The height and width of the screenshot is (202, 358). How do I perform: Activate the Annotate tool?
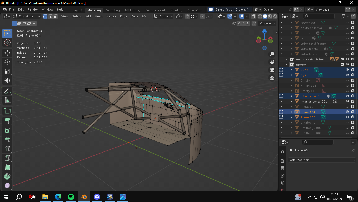pos(7,91)
